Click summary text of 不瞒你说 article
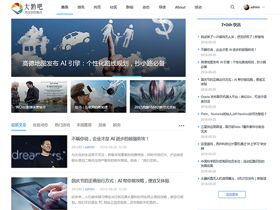This screenshot has width=280, height=210. (127, 158)
